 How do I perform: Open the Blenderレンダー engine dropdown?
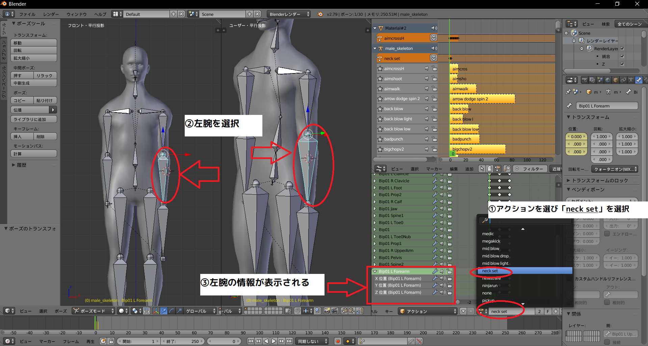(x=288, y=14)
